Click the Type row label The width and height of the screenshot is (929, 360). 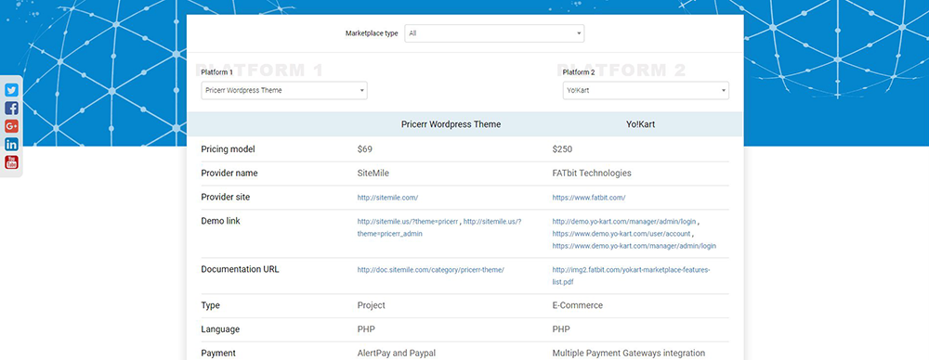(210, 305)
